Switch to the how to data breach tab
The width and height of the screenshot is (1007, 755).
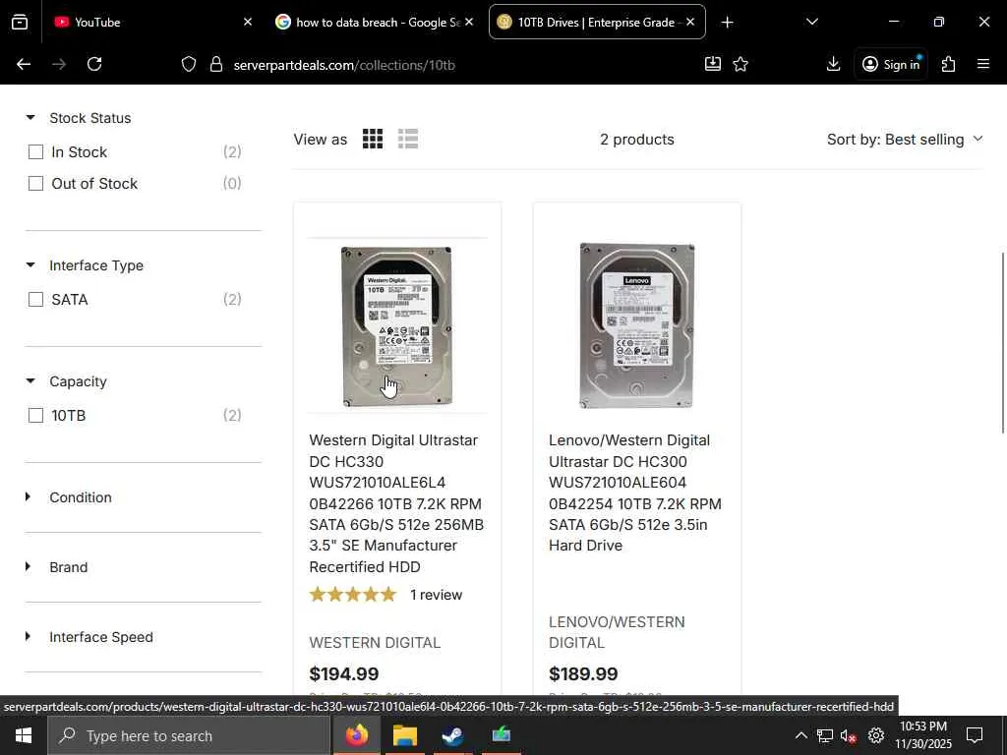coord(375,22)
